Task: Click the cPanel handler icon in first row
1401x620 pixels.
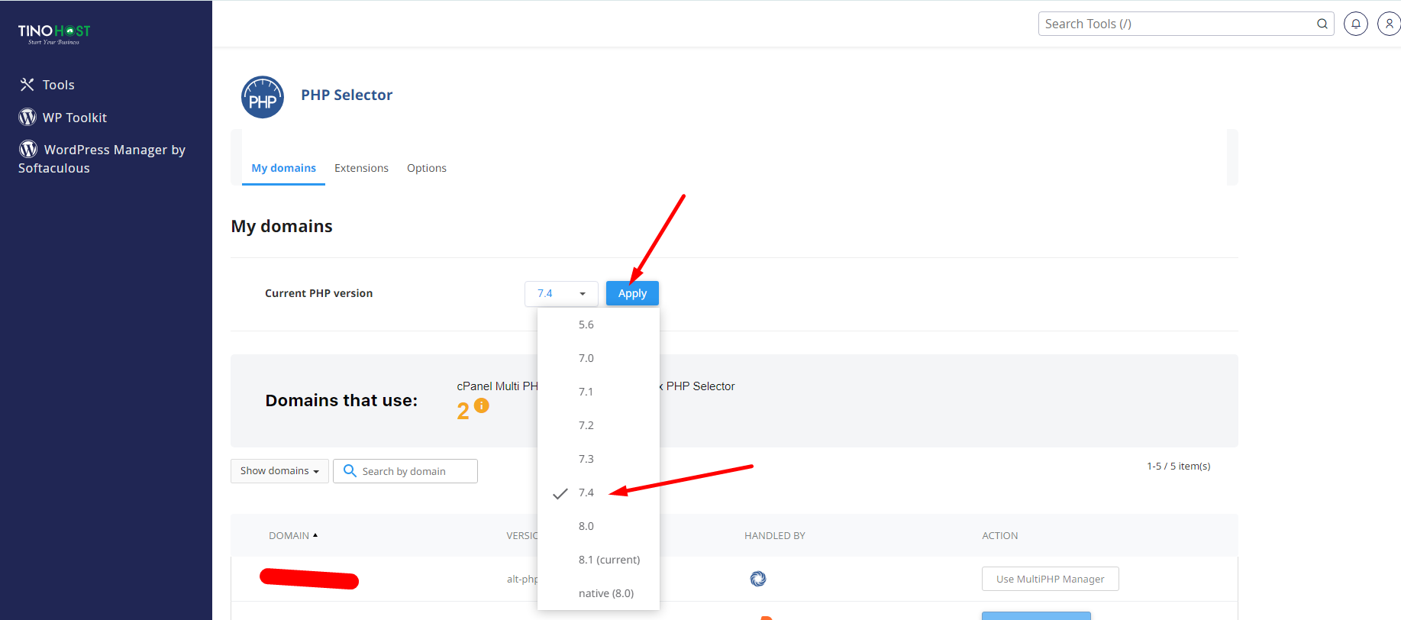Action: coord(758,579)
